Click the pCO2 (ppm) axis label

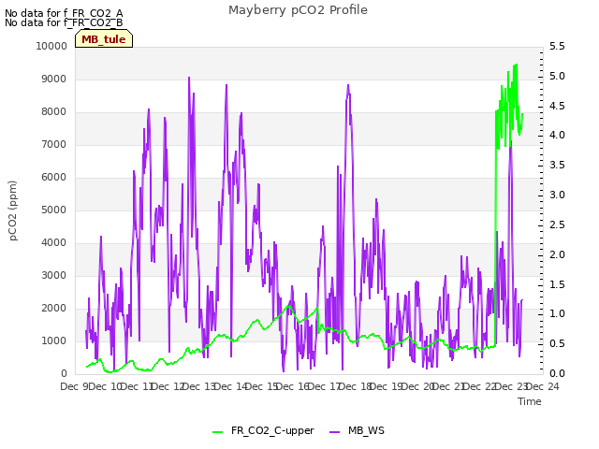pyautogui.click(x=12, y=210)
